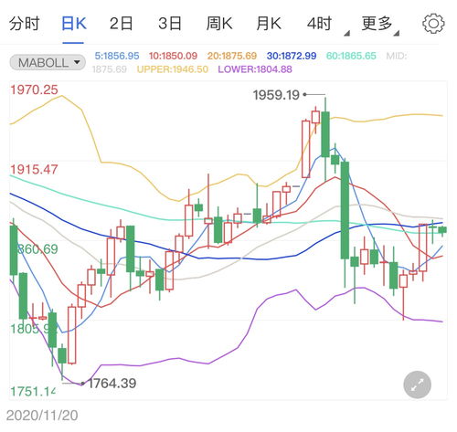The width and height of the screenshot is (457, 432).
Task: Click the MID: indicator label
Action: [397, 56]
